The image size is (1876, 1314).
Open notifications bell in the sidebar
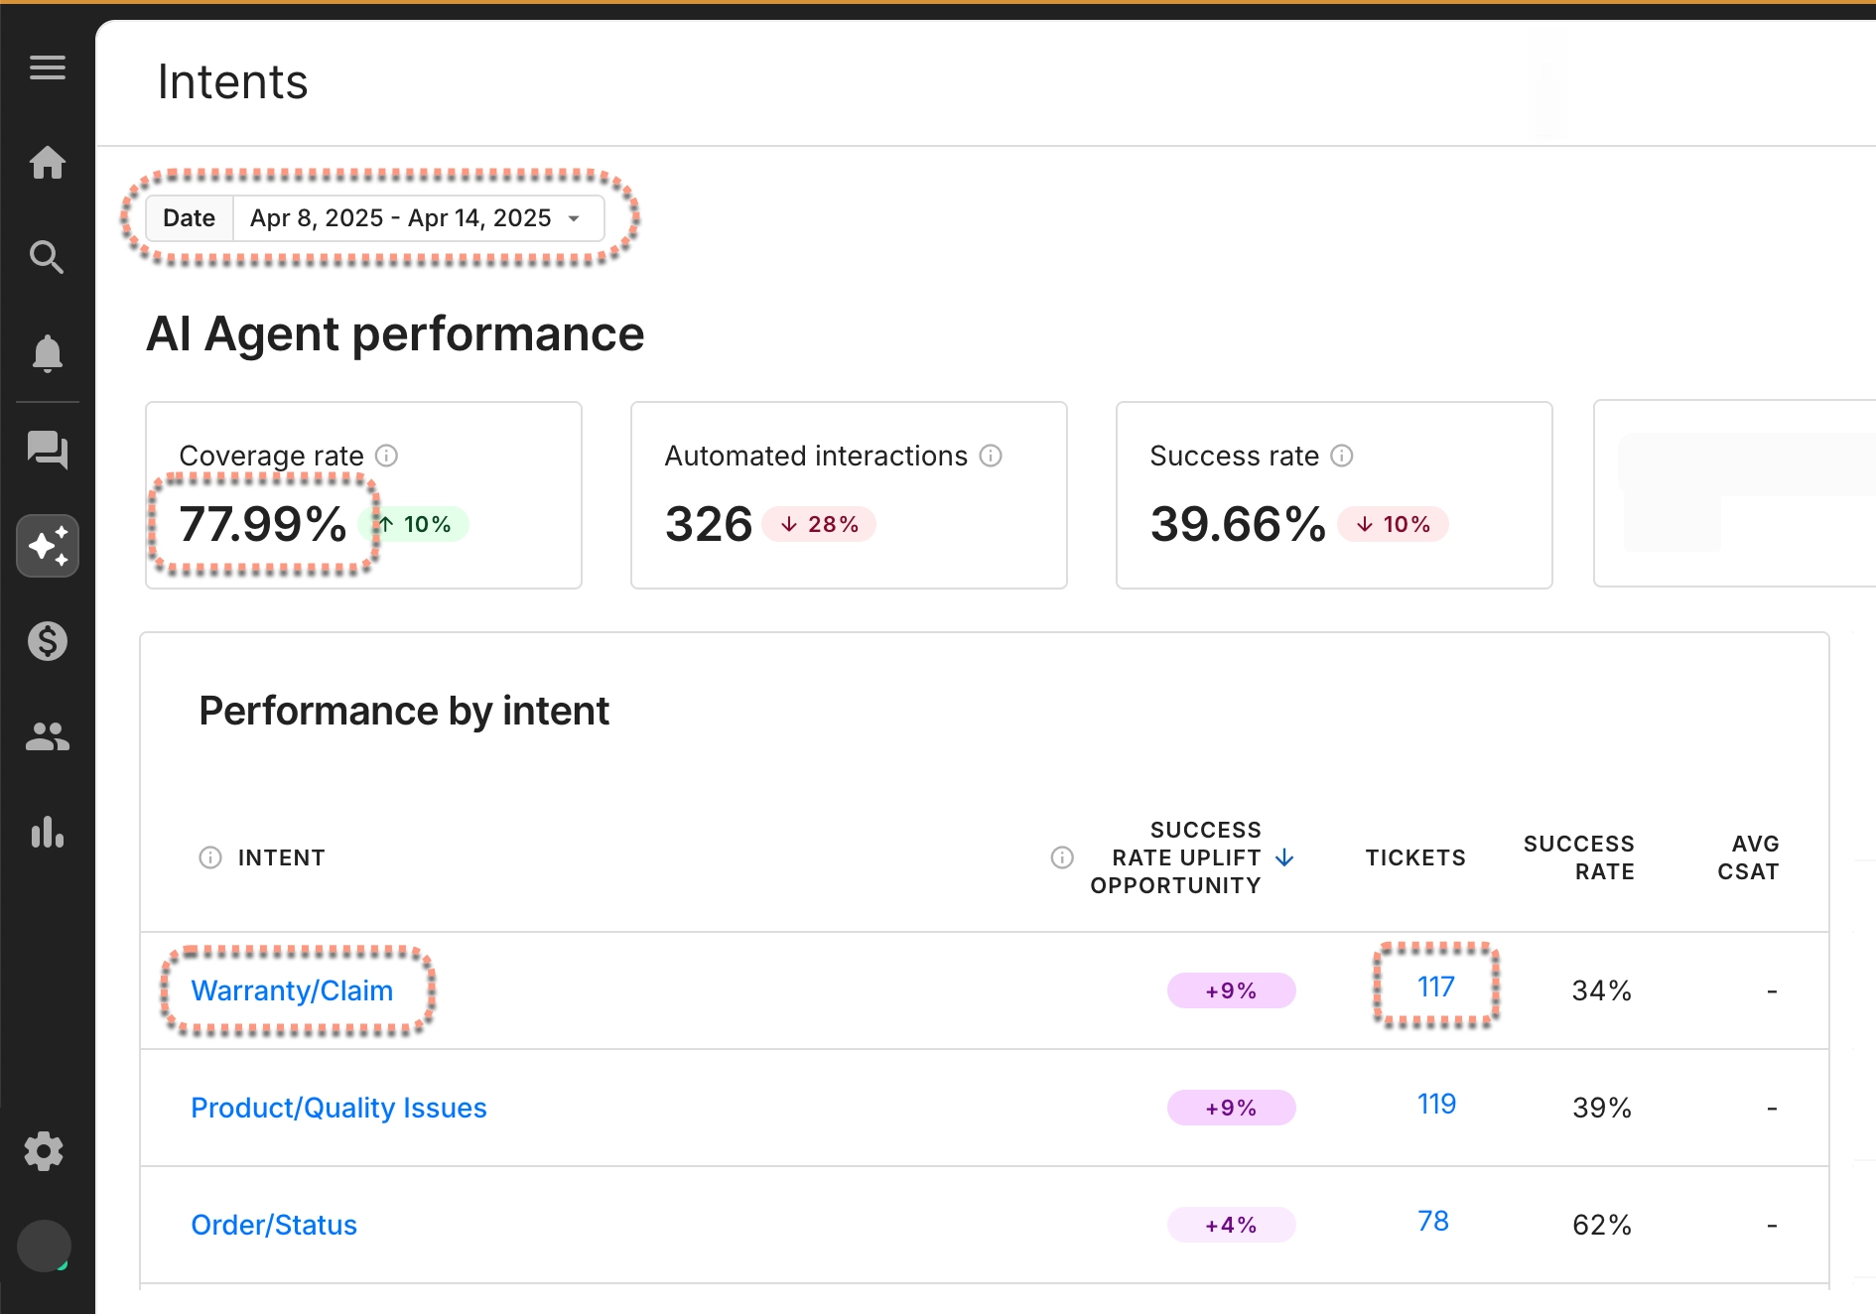coord(48,353)
